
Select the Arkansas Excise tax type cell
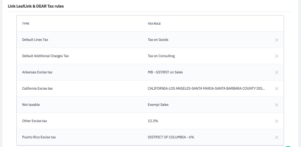tap(37, 72)
